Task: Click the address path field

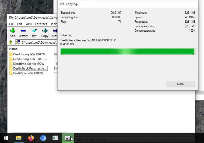Action: click(36, 42)
